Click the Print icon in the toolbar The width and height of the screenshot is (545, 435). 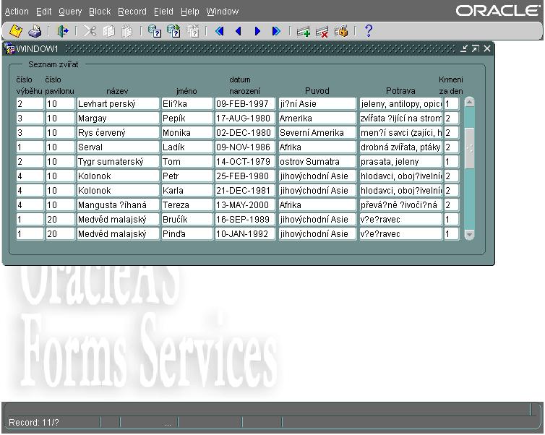coord(34,31)
